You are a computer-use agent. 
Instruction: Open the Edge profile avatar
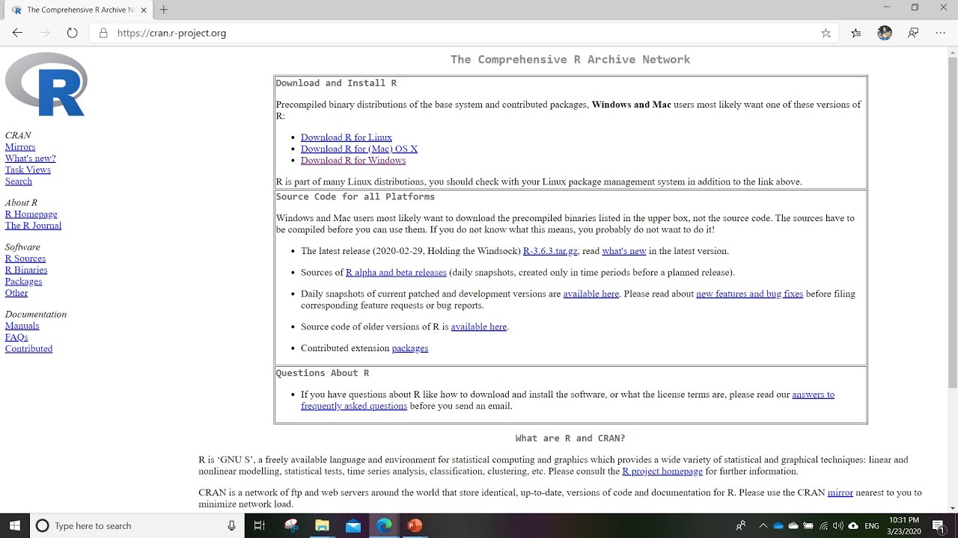885,33
